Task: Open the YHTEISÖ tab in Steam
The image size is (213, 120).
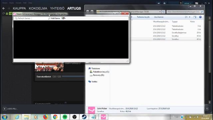Action: pyautogui.click(x=57, y=8)
